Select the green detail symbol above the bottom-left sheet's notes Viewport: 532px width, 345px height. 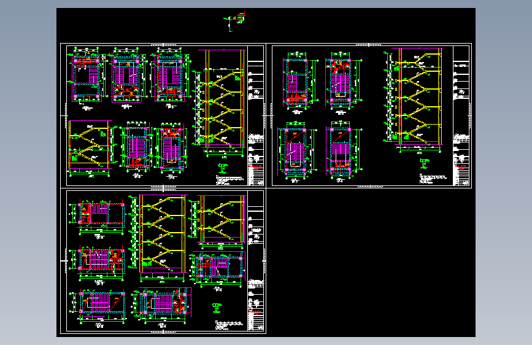217,308
